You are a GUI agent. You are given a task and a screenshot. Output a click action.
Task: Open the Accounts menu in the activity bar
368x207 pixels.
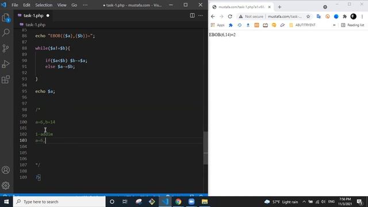[x=6, y=170]
